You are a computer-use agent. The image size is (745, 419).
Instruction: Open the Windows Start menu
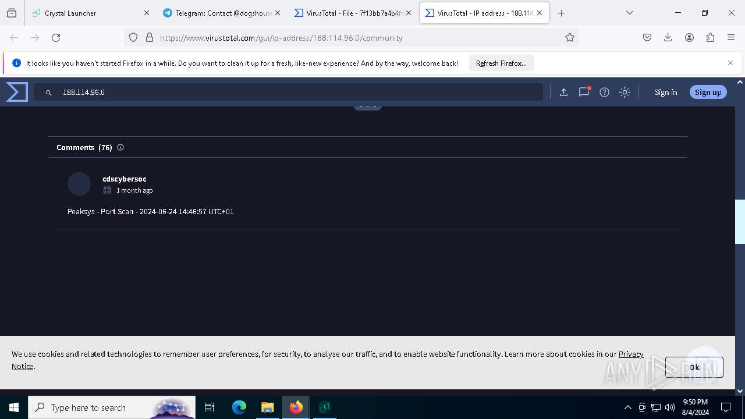tap(14, 407)
